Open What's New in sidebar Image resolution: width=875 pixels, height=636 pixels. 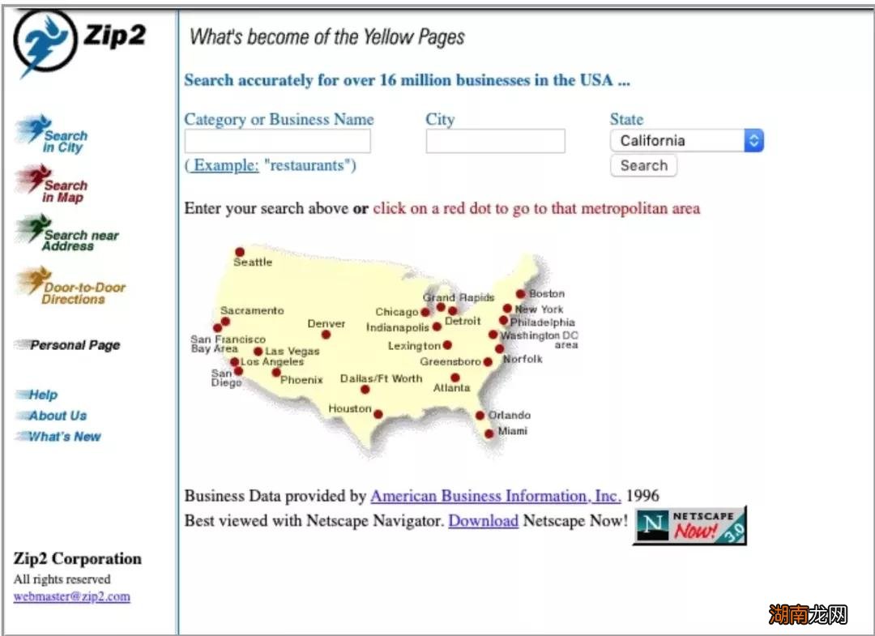click(64, 437)
